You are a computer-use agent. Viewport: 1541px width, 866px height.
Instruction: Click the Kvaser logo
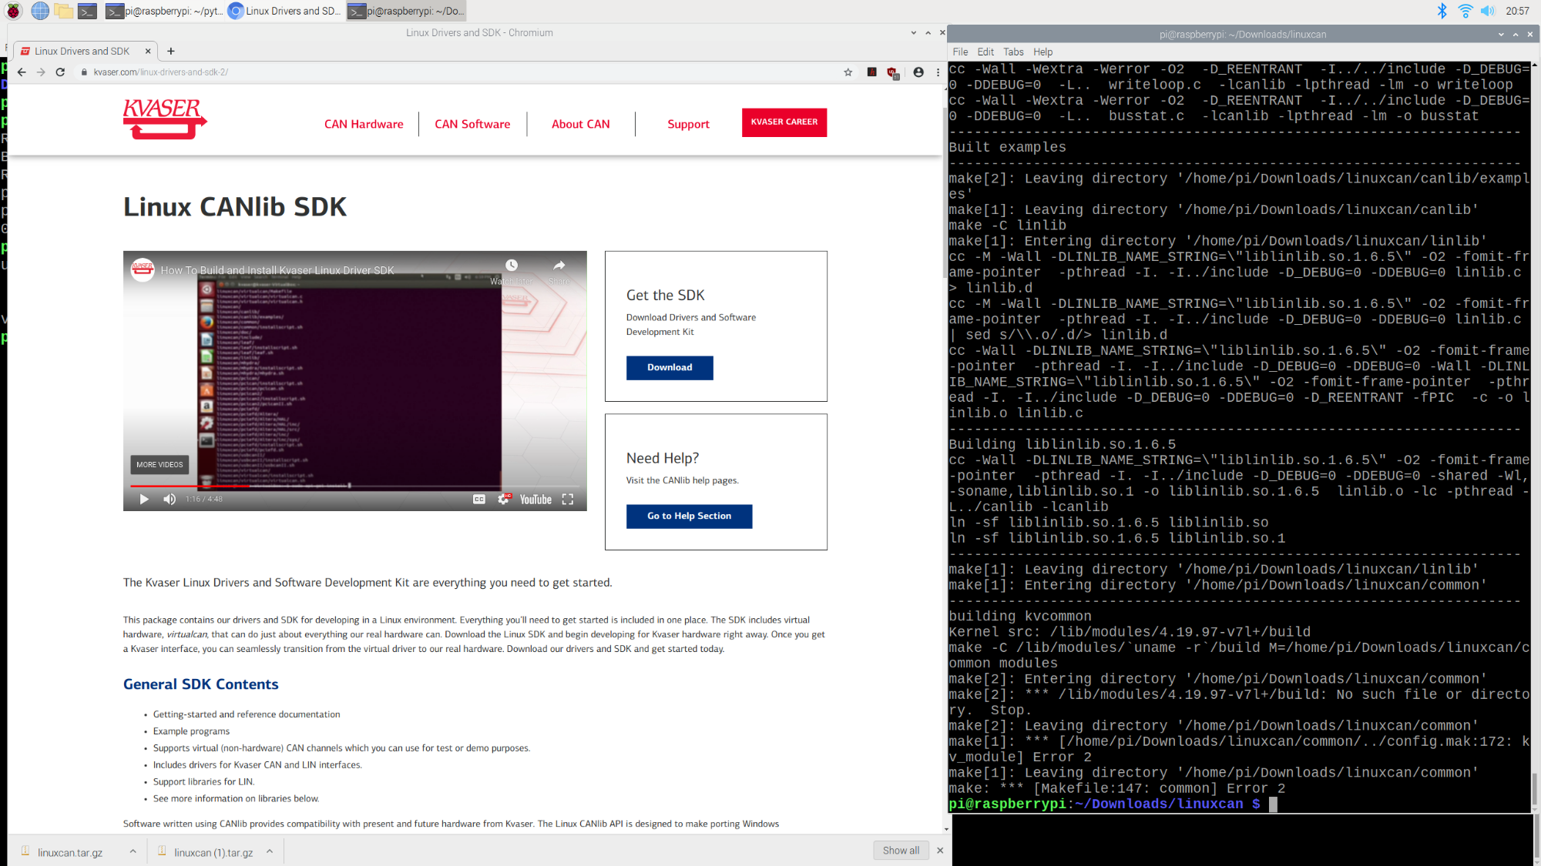coord(165,119)
